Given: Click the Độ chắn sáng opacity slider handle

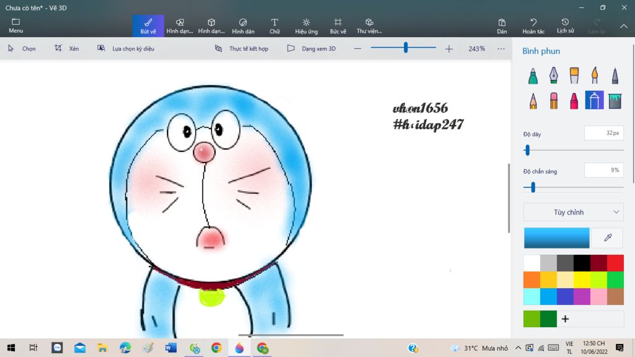Looking at the screenshot, I should (533, 187).
